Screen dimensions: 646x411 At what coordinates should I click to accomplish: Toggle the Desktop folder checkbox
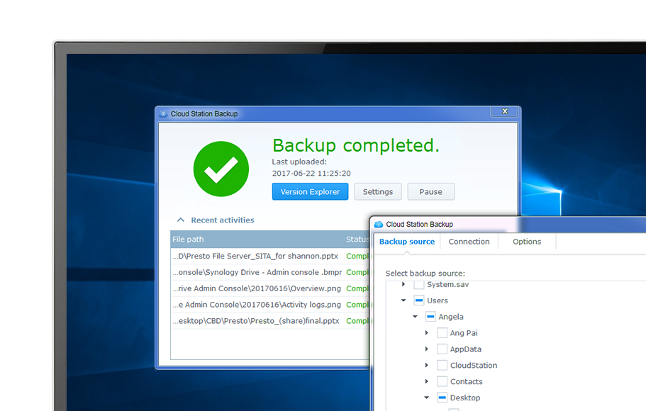point(442,397)
